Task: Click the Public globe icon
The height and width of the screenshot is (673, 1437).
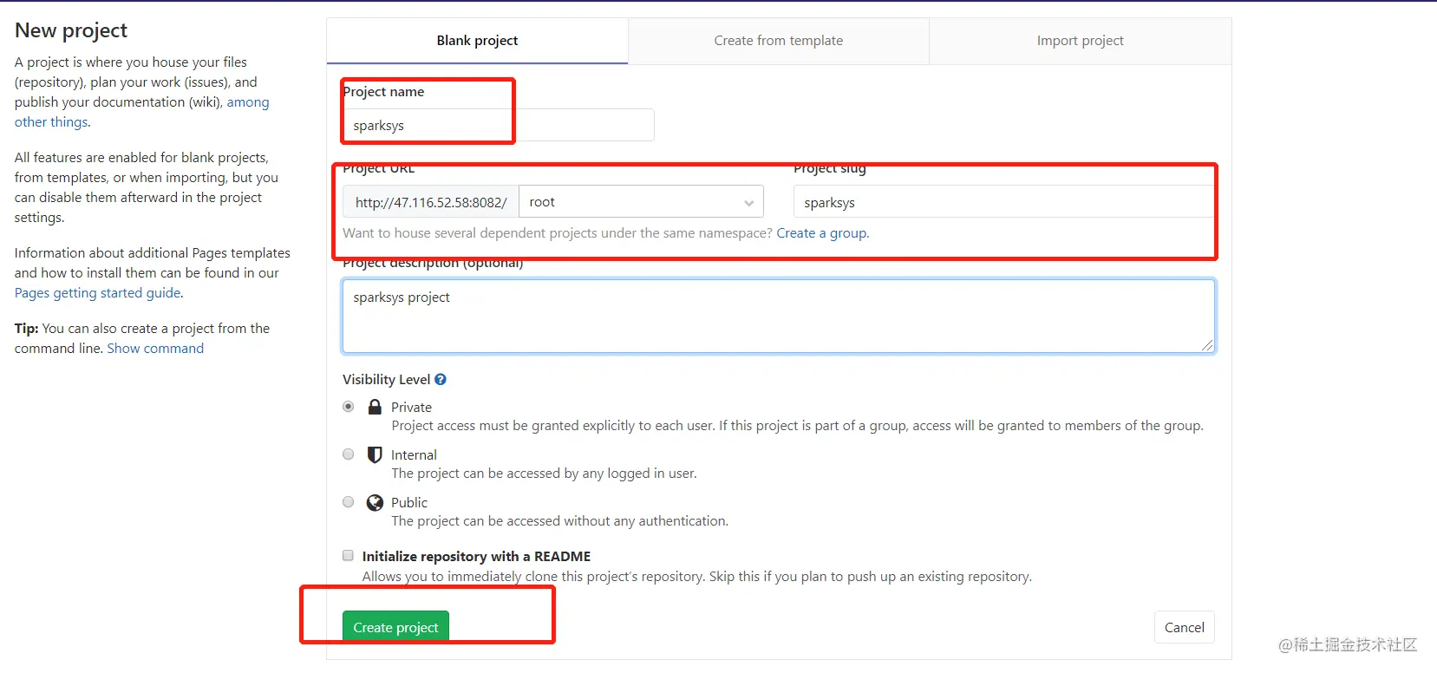Action: point(375,502)
